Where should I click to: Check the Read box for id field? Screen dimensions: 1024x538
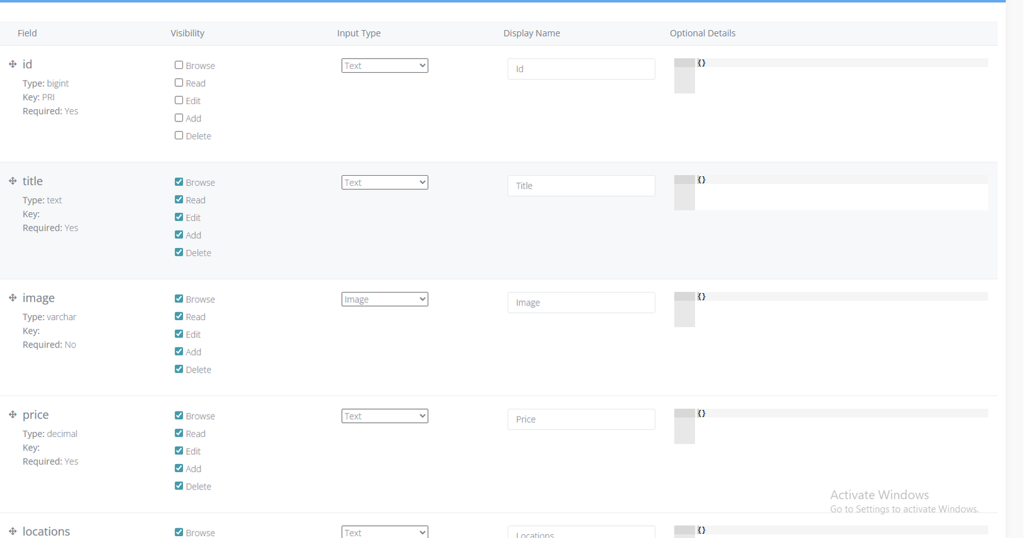[x=179, y=82]
